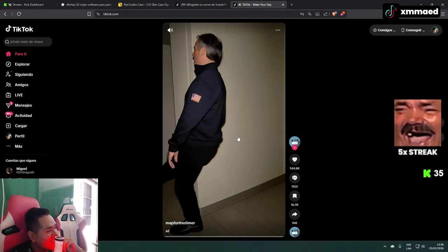Switch to the Alertas software tab
The width and height of the screenshot is (448, 252).
click(86, 5)
